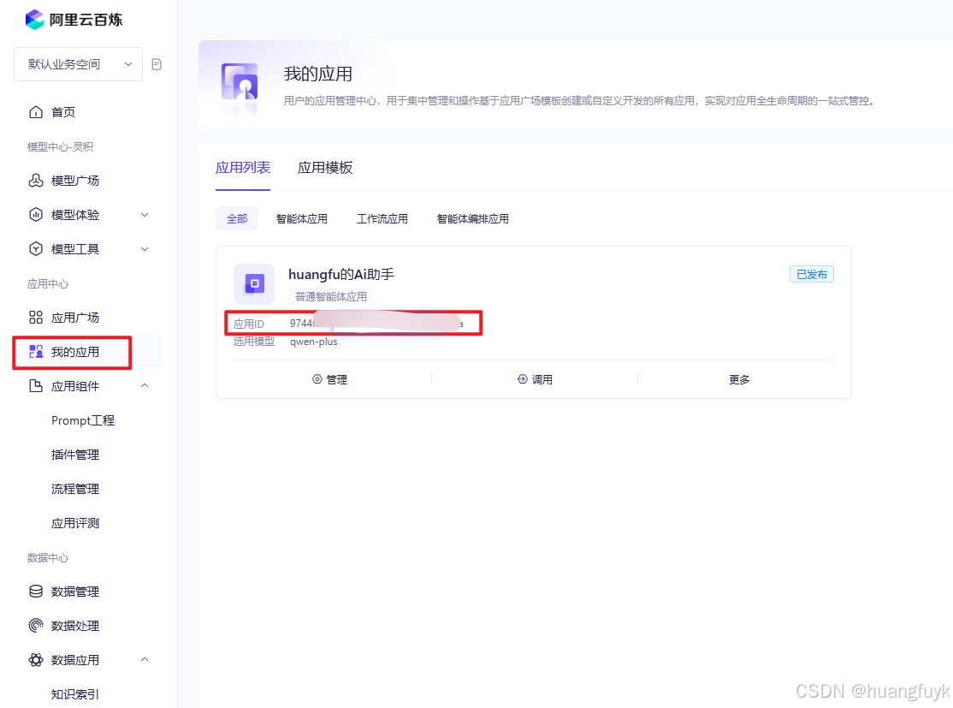Click the 选用模型 label

(x=254, y=342)
